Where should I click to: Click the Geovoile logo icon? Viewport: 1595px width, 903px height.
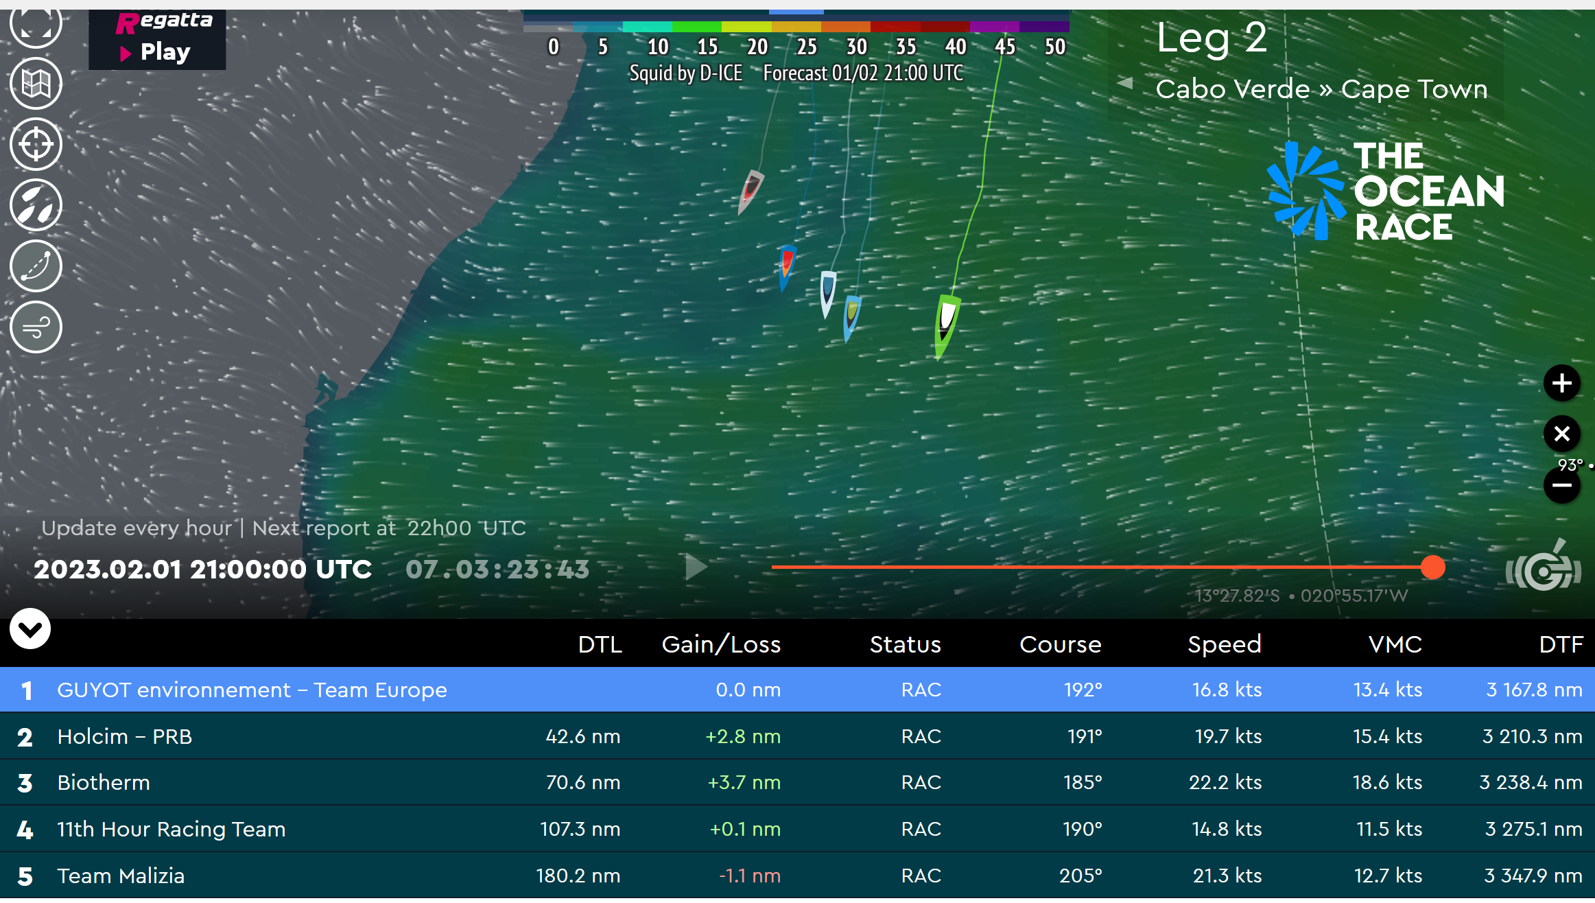point(1544,567)
